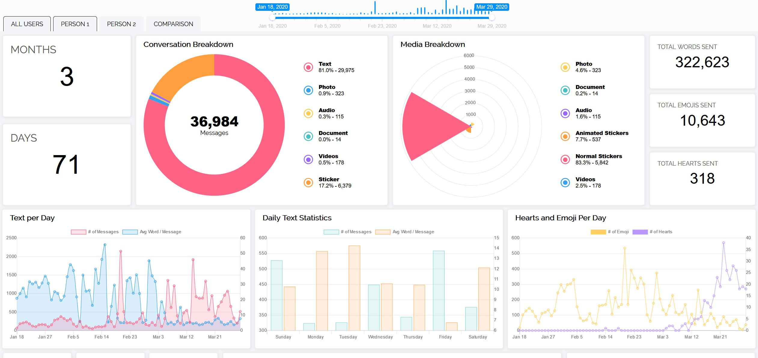
Task: Toggle Avg Word / Message in Text per Day
Action: pyautogui.click(x=130, y=232)
